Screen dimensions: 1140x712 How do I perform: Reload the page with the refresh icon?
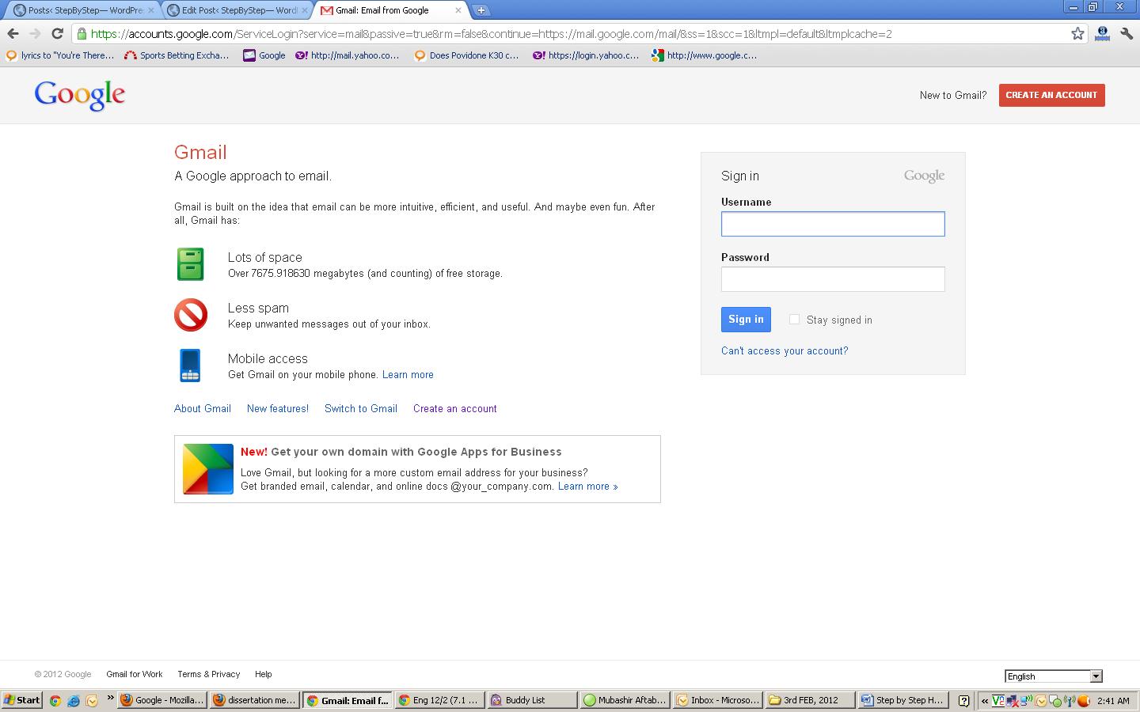(57, 33)
